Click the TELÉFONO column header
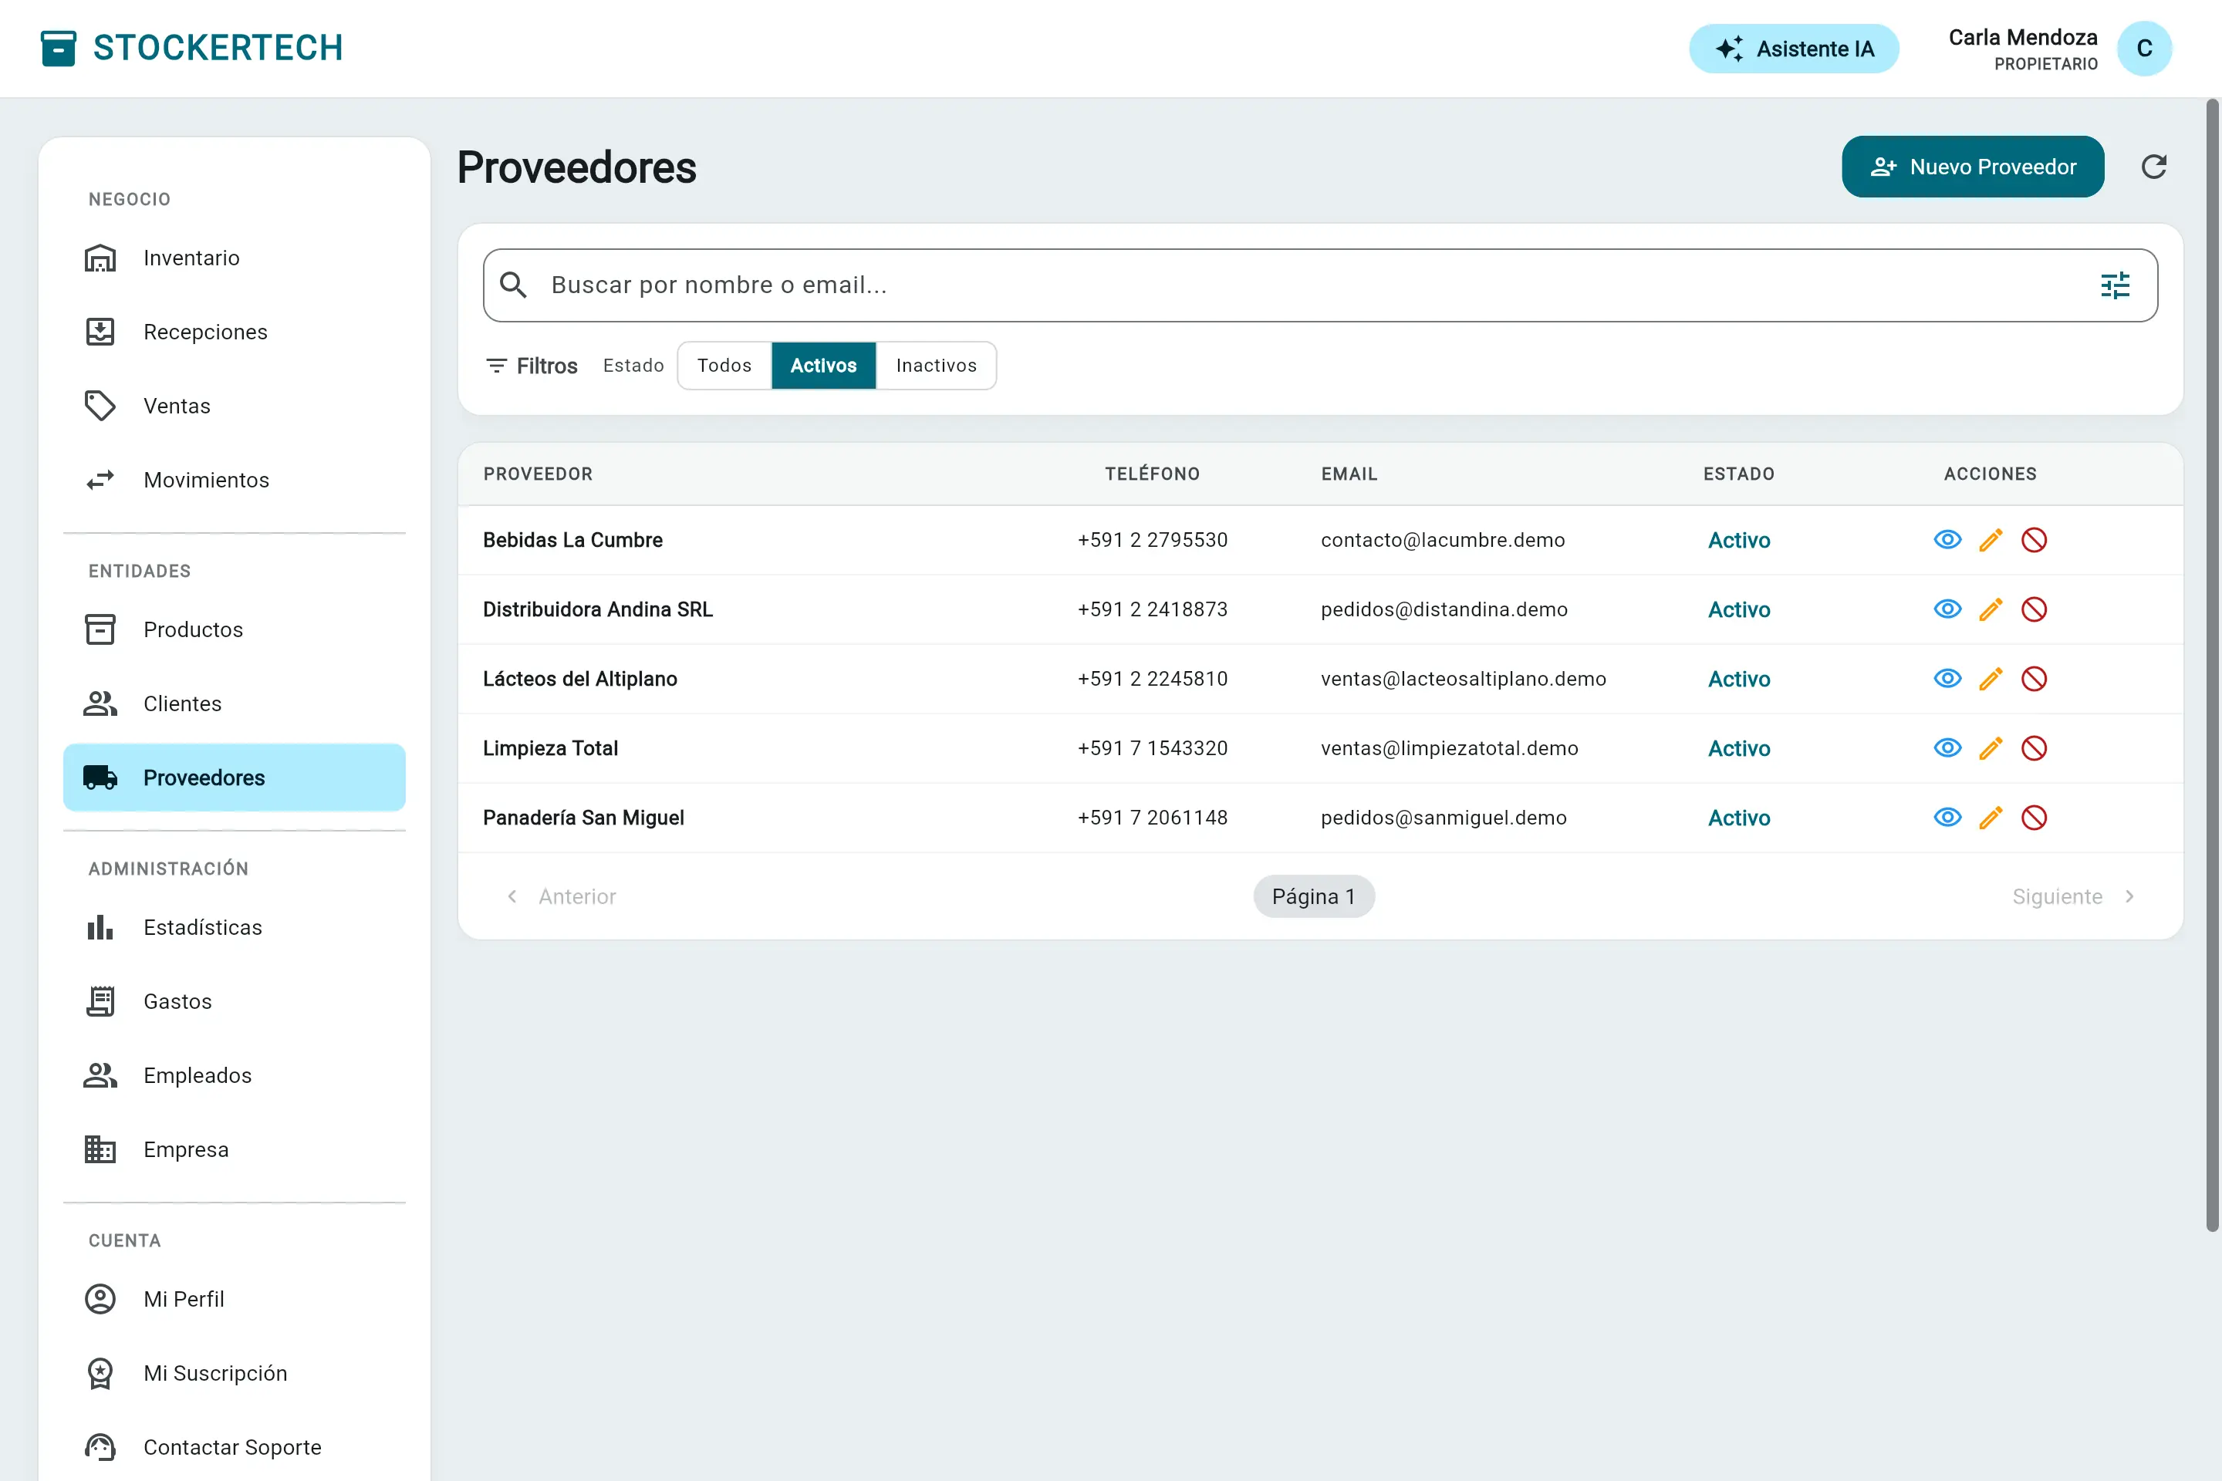This screenshot has height=1481, width=2222. [1153, 474]
